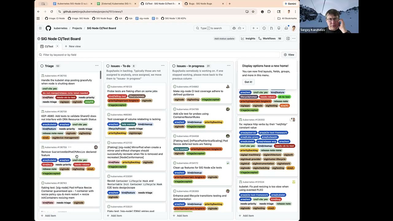393x221 pixels.
Task: Open the sig-node bookmark
Action: (142, 18)
